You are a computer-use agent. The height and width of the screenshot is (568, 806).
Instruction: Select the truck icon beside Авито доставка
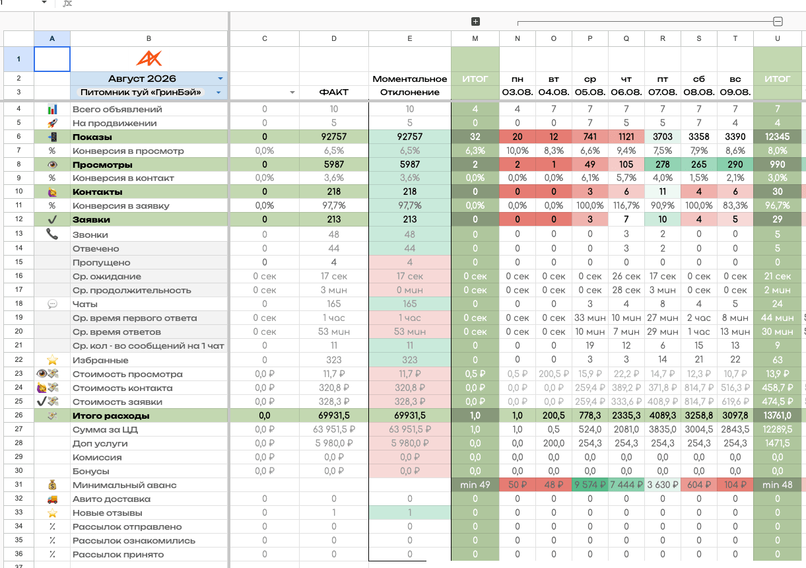[x=52, y=499]
